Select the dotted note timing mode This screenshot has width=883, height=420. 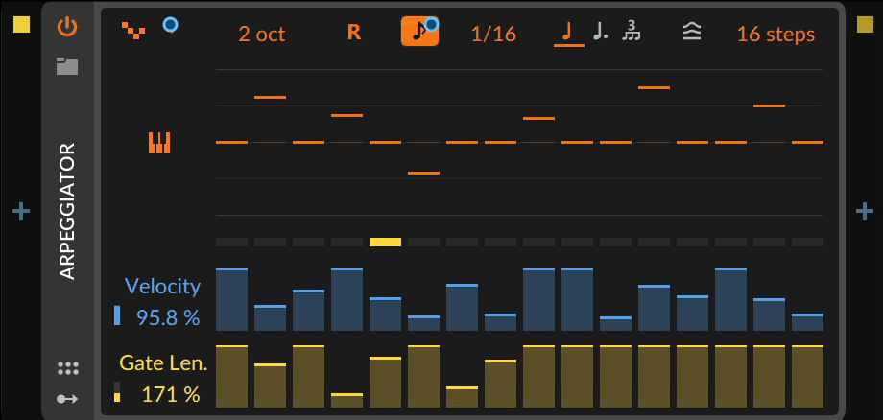click(x=601, y=33)
